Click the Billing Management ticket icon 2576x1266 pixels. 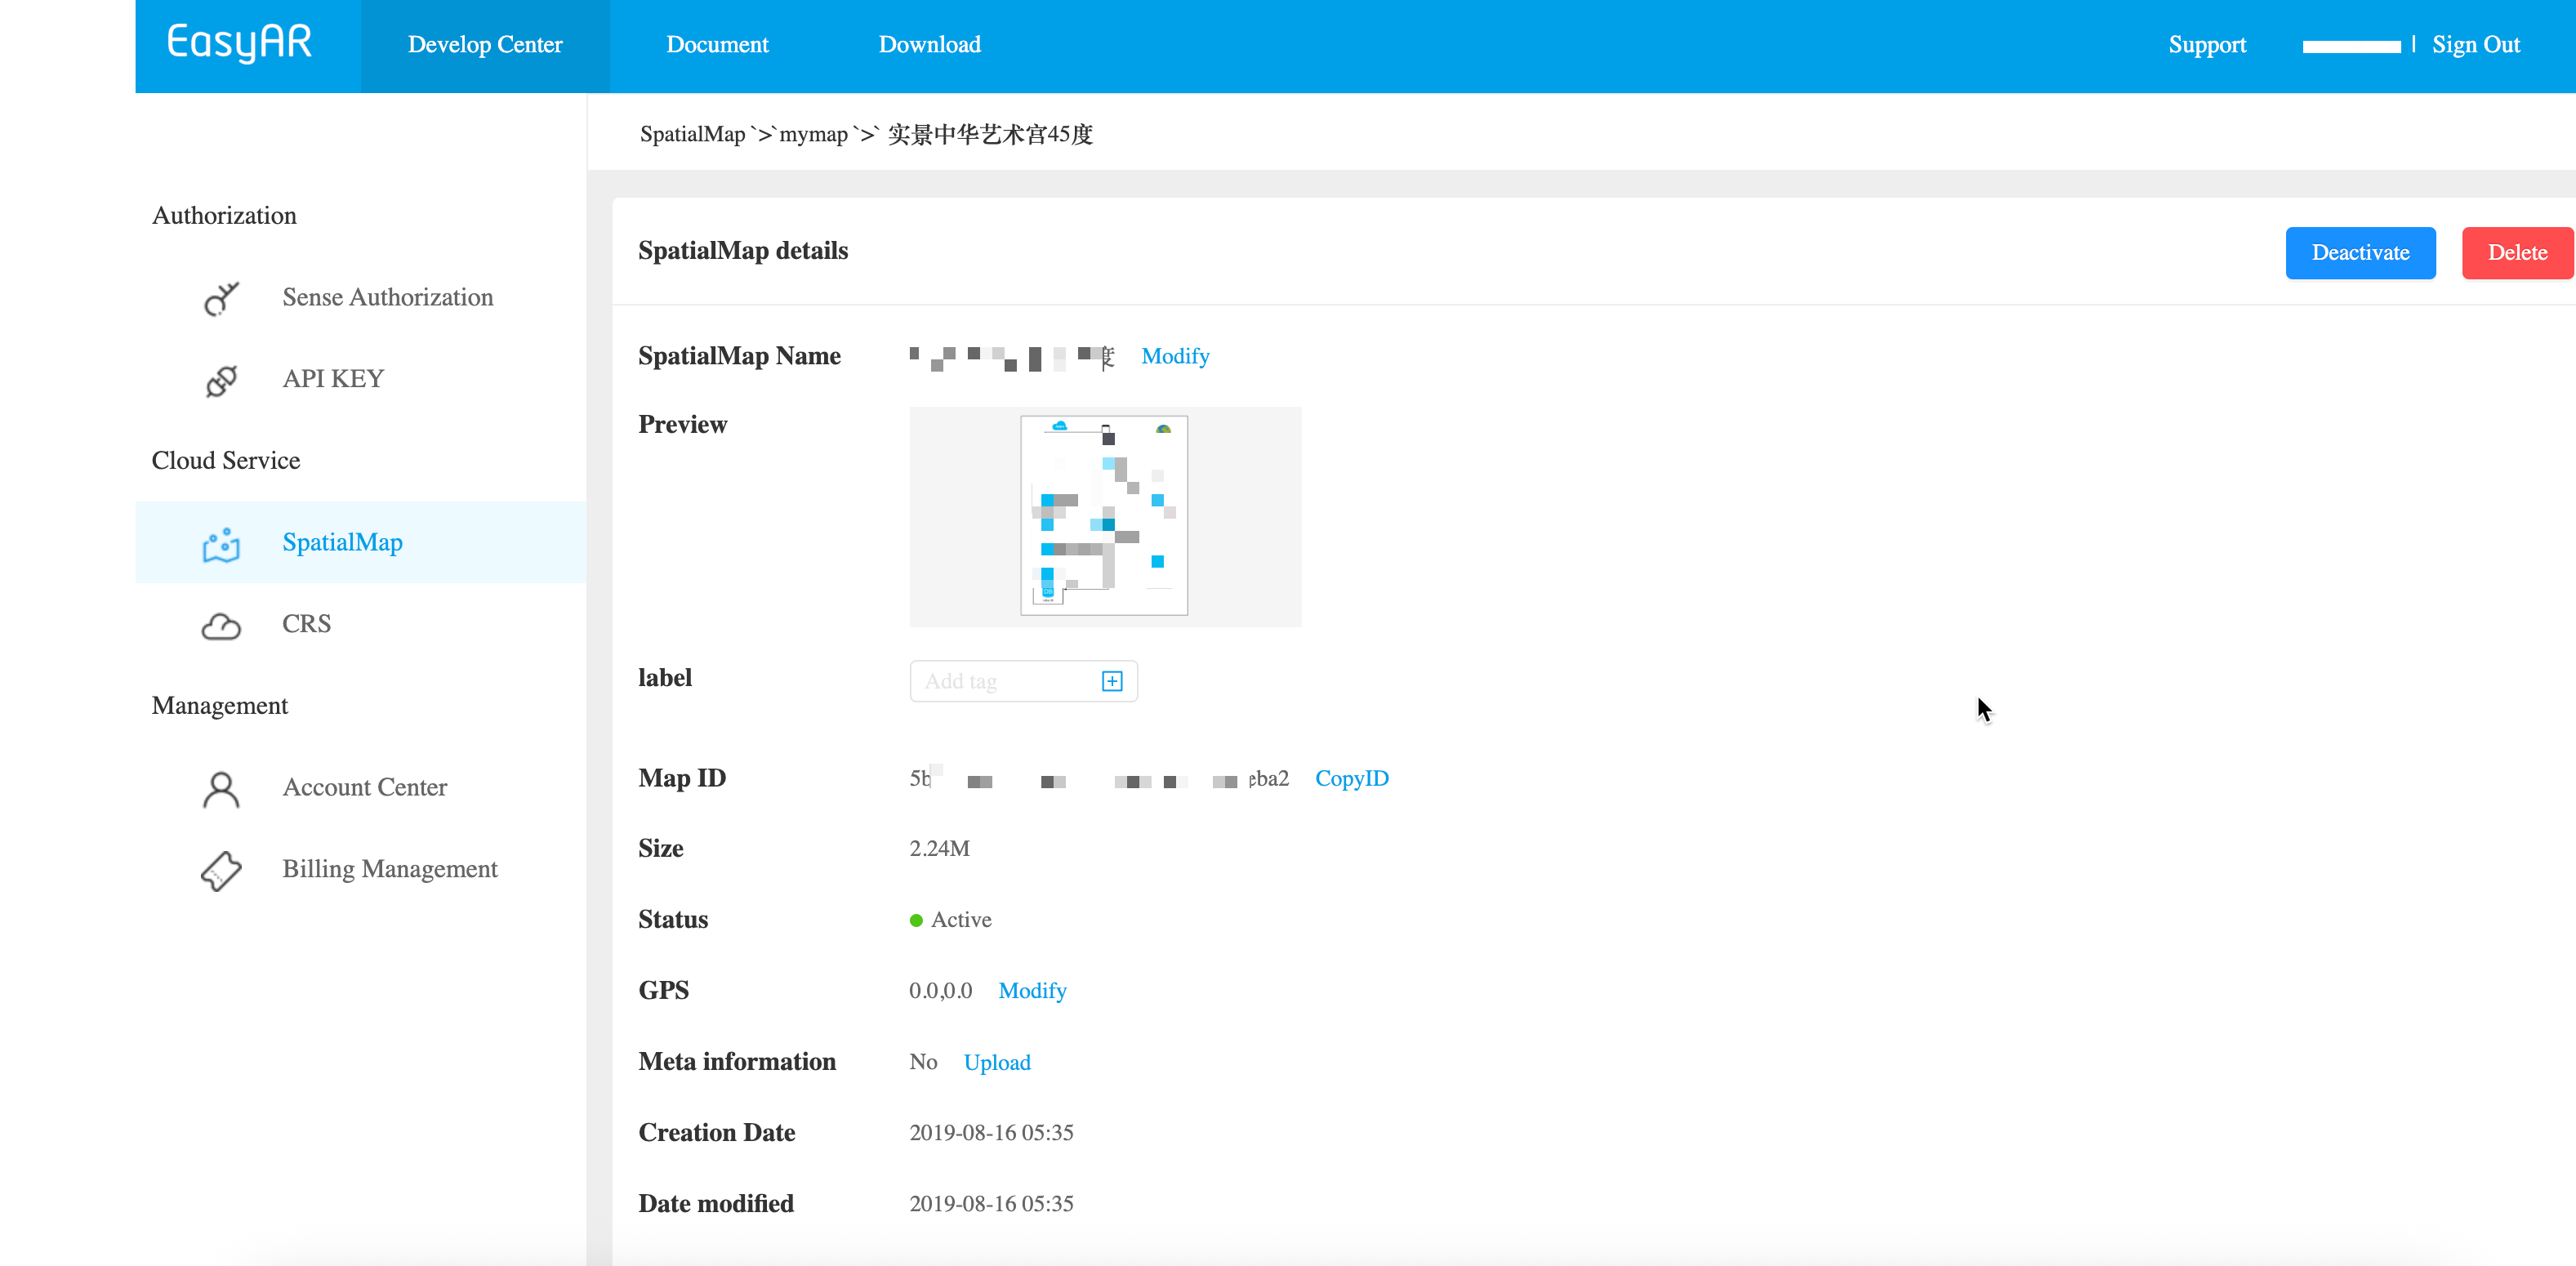pyautogui.click(x=221, y=870)
